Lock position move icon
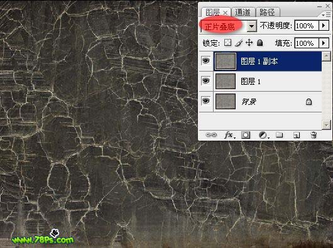This screenshot has height=248, width=333. [249, 43]
